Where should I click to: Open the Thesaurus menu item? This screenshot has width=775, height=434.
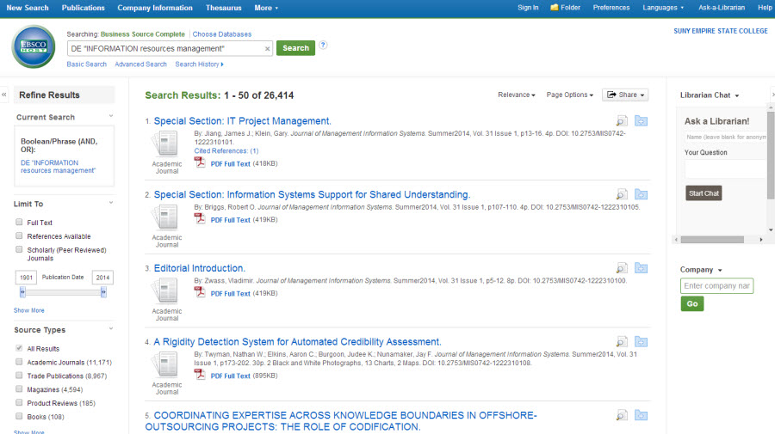[223, 8]
